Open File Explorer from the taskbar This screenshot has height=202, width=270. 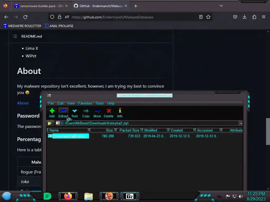89,196
